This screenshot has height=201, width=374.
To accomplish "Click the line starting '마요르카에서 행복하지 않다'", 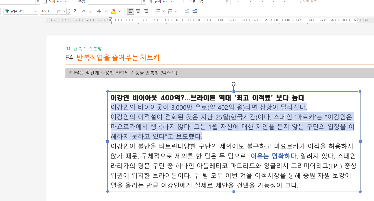I will 233,127.
